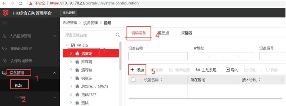The image size is (286, 106).
Task: Click 系统管理 in the breadcrumb
Action: (x=70, y=23)
